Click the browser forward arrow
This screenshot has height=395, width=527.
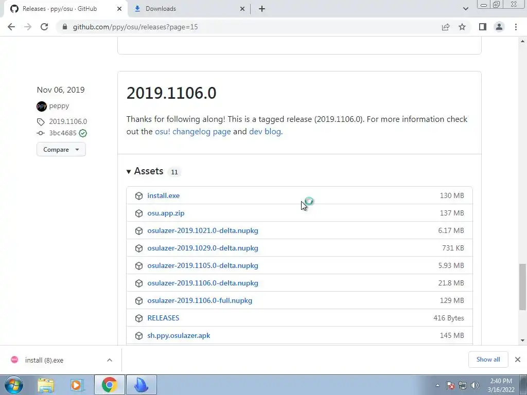[x=28, y=27]
